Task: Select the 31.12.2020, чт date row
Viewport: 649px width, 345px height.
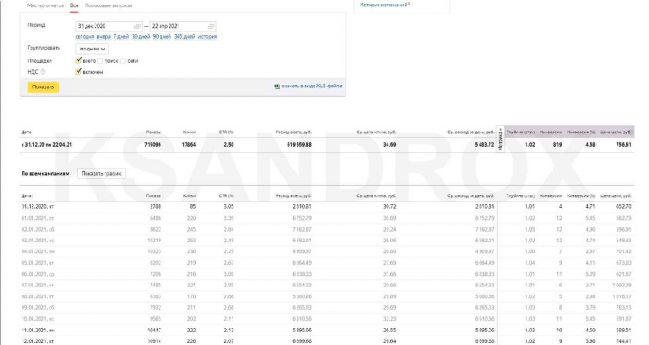Action: click(327, 207)
